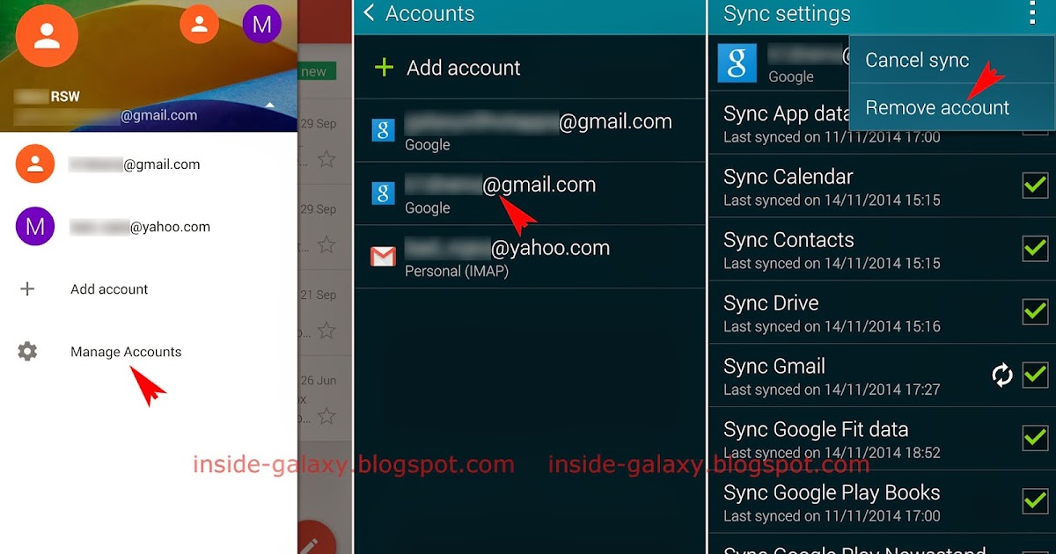Tap the large orange profile avatar
The width and height of the screenshot is (1056, 554).
47,37
